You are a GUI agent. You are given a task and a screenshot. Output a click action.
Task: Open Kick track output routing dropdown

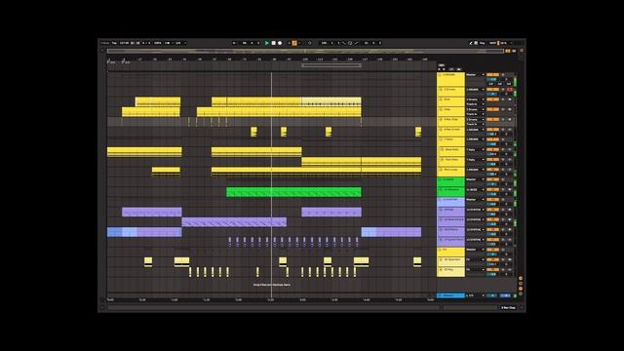click(475, 99)
